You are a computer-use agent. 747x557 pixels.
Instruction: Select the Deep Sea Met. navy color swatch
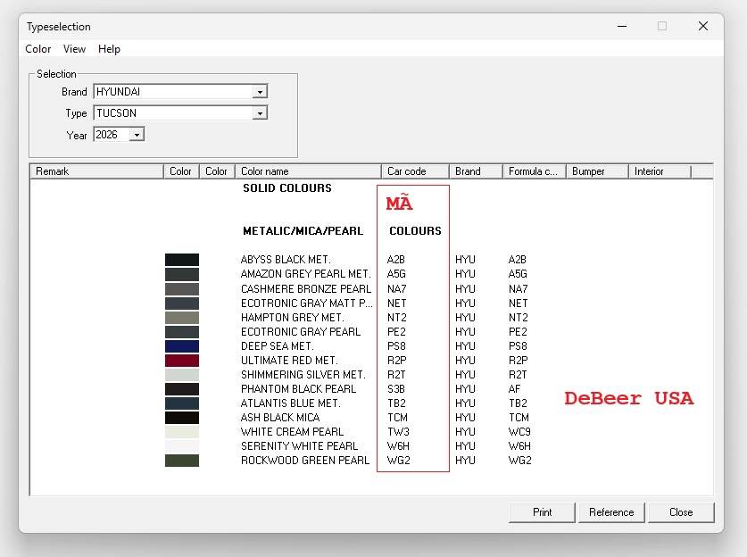182,346
